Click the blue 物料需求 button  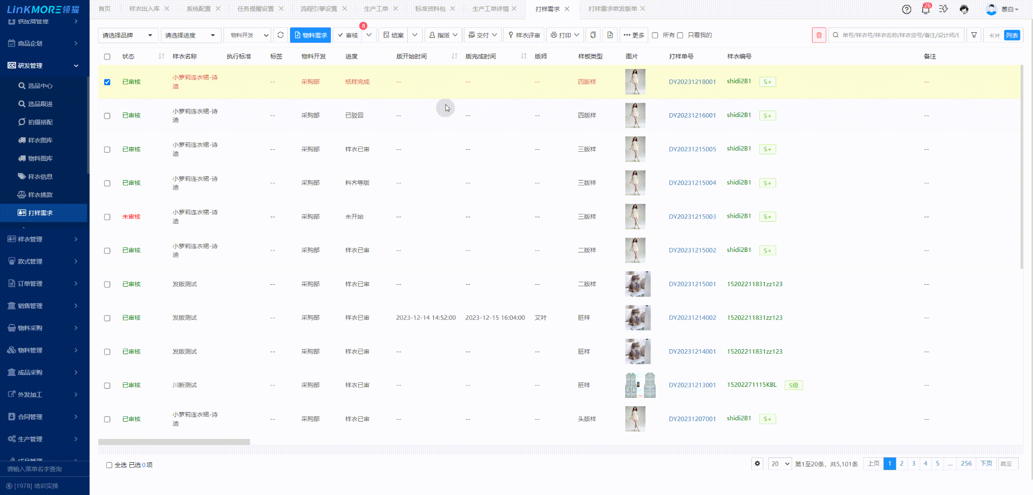click(310, 35)
